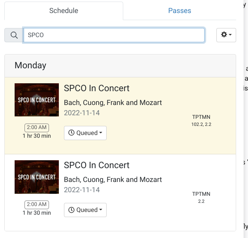Click the second listing's SPCO In Concert title
This screenshot has width=248, height=238.
(x=97, y=165)
